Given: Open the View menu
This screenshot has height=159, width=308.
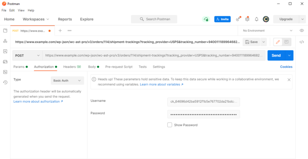Looking at the screenshot, I should (21, 10).
